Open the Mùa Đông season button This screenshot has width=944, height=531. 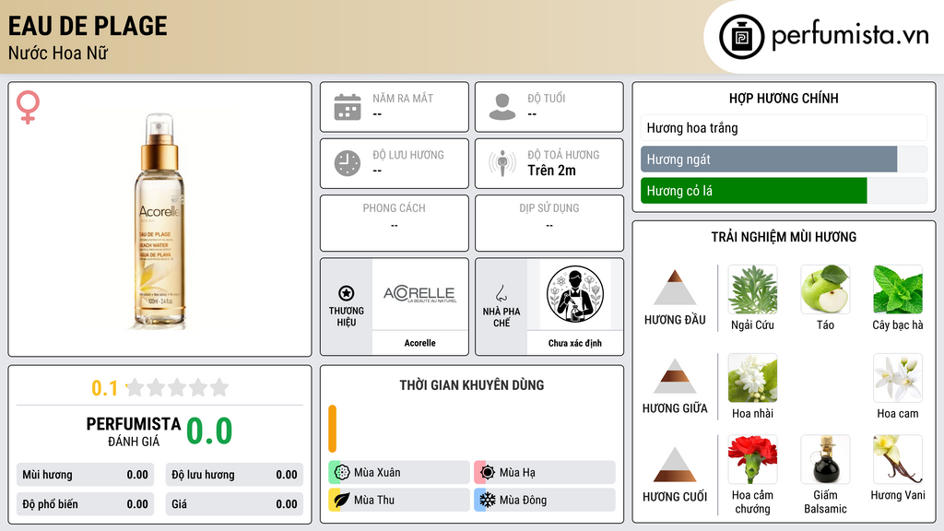point(545,500)
